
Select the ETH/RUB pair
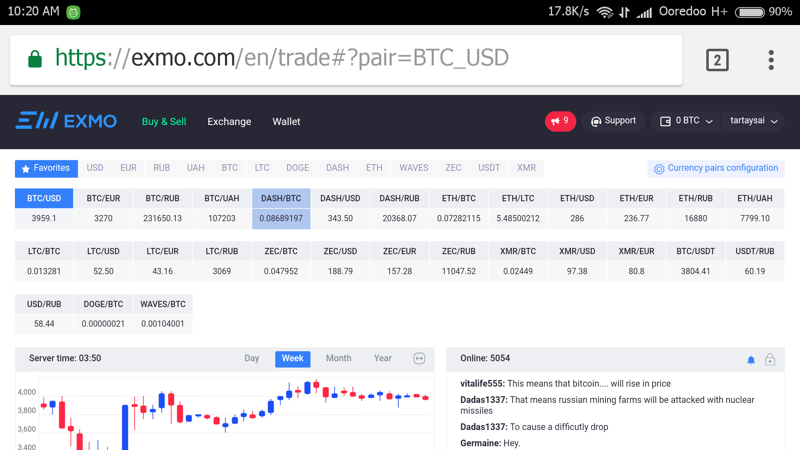(x=695, y=208)
